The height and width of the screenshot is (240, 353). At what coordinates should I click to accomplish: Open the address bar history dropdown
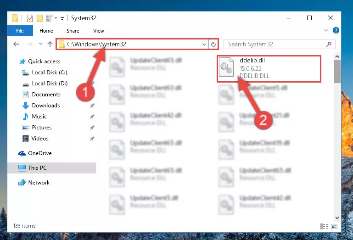pos(204,44)
